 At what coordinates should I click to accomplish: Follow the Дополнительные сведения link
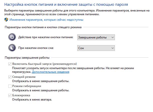pyautogui.click(x=54, y=72)
